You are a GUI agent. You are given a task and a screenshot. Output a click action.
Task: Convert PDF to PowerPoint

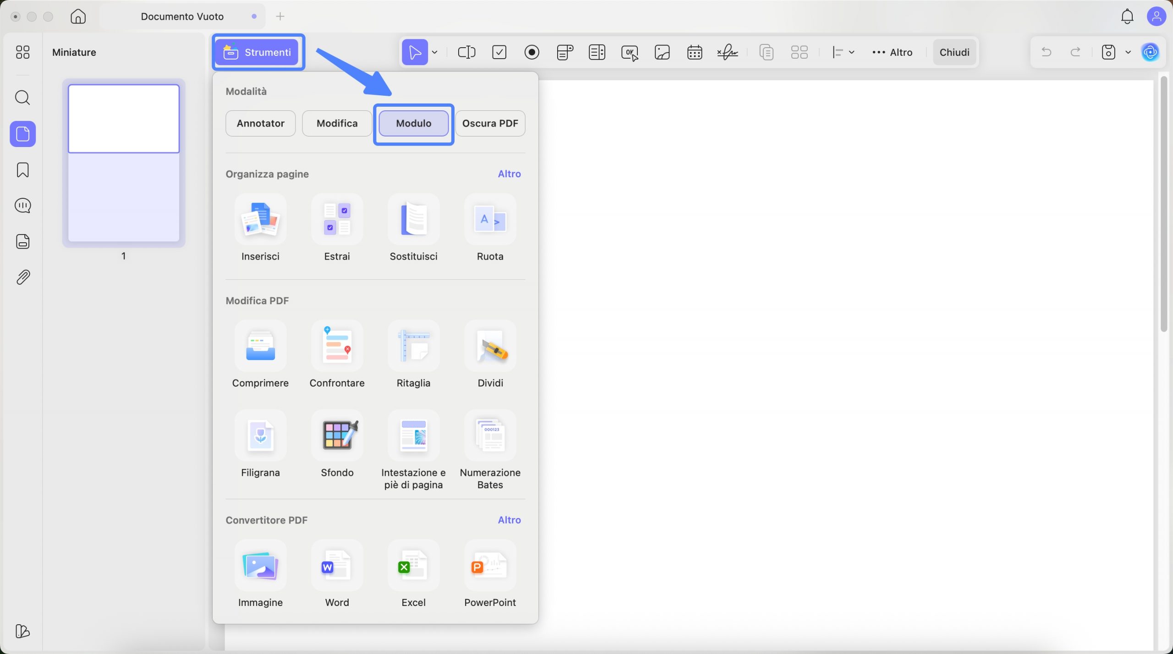[490, 574]
